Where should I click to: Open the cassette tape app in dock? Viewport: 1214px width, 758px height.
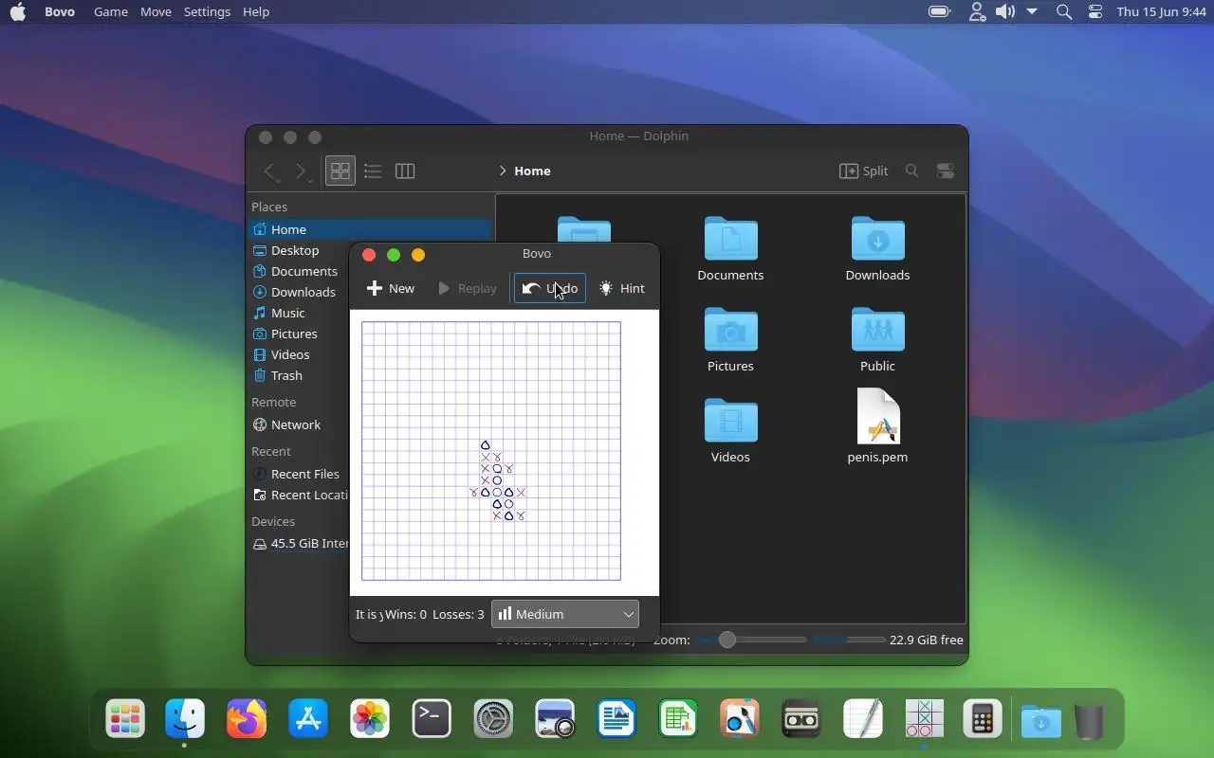click(800, 719)
